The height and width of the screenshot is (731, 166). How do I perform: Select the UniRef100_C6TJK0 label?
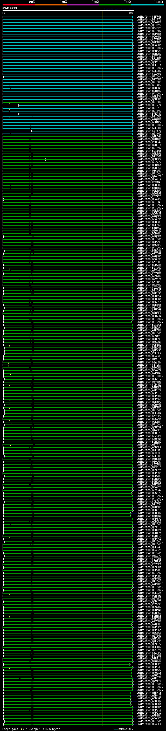[x=149, y=365]
